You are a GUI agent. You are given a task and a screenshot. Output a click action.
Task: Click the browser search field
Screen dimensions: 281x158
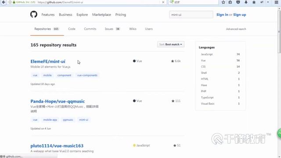194,2
